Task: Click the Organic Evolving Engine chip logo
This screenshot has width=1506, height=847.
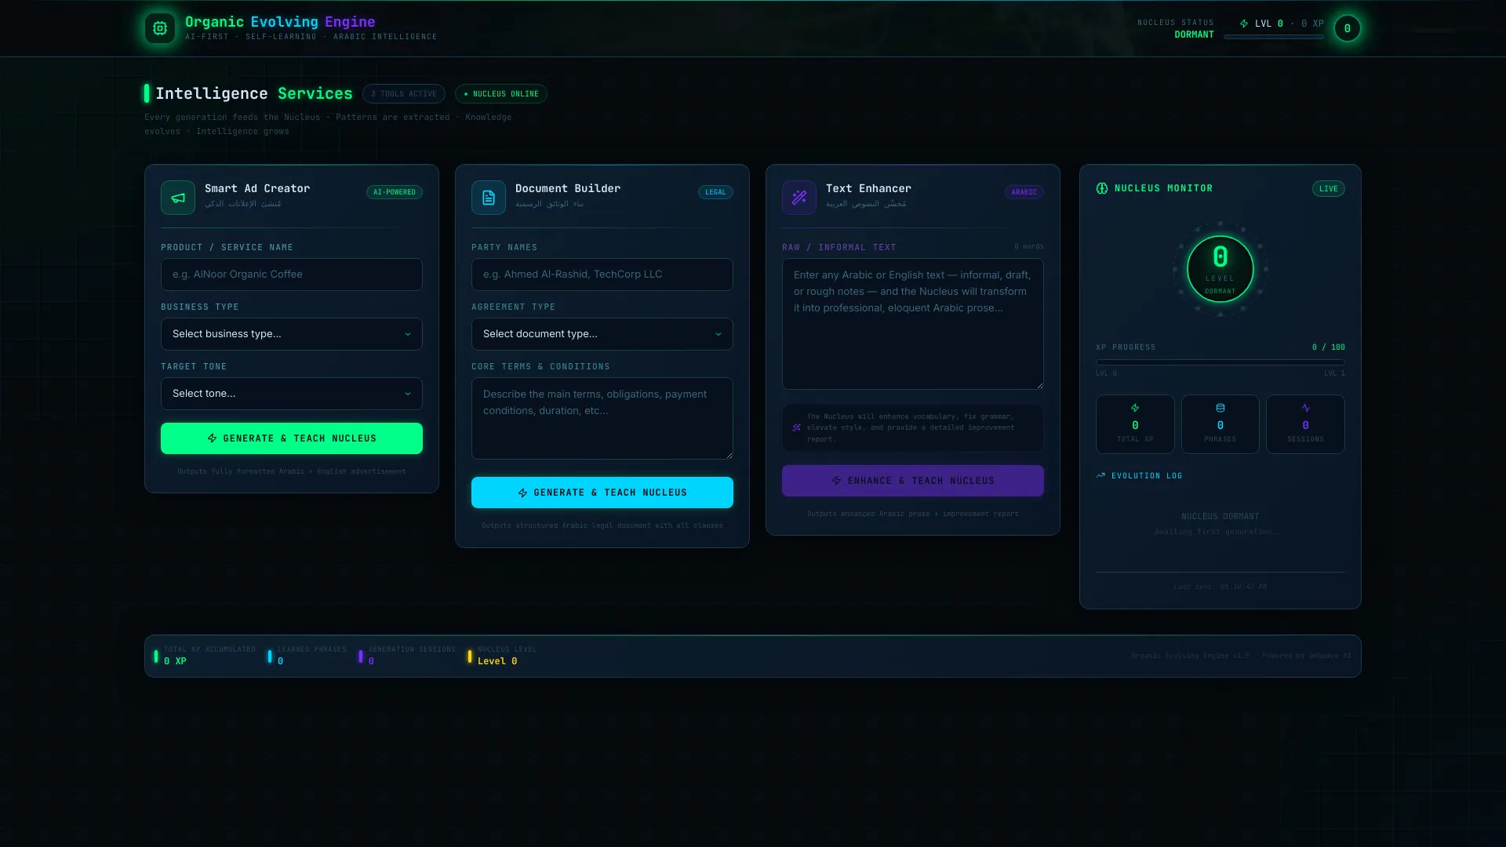Action: tap(160, 28)
